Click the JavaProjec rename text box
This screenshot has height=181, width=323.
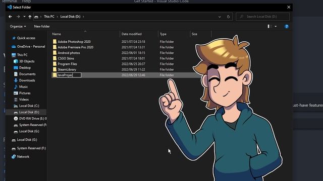click(x=69, y=75)
